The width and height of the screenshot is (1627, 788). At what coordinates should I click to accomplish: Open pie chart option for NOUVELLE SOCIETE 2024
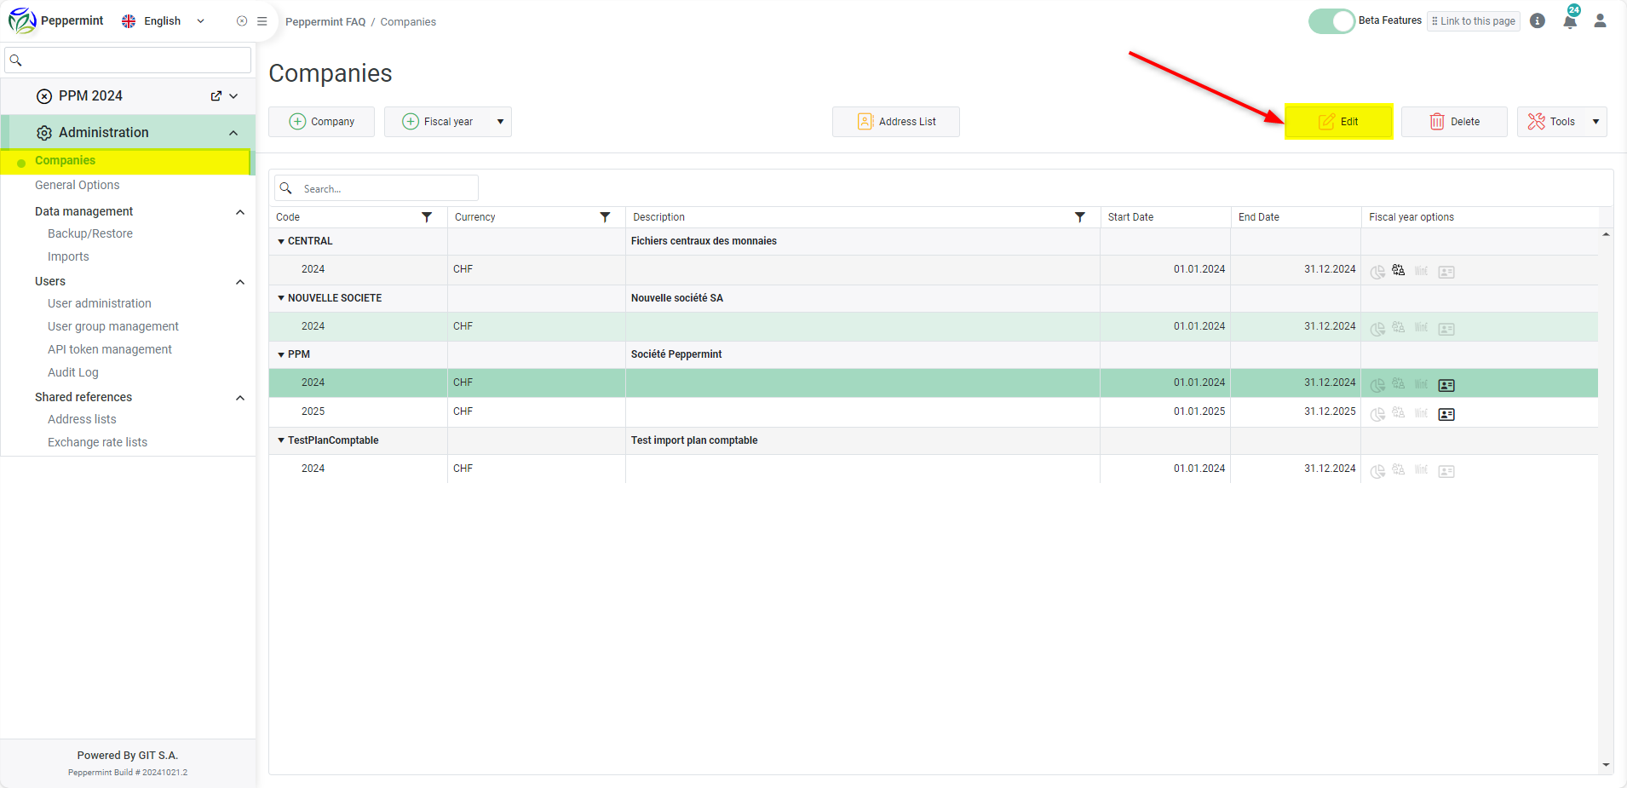pos(1377,329)
